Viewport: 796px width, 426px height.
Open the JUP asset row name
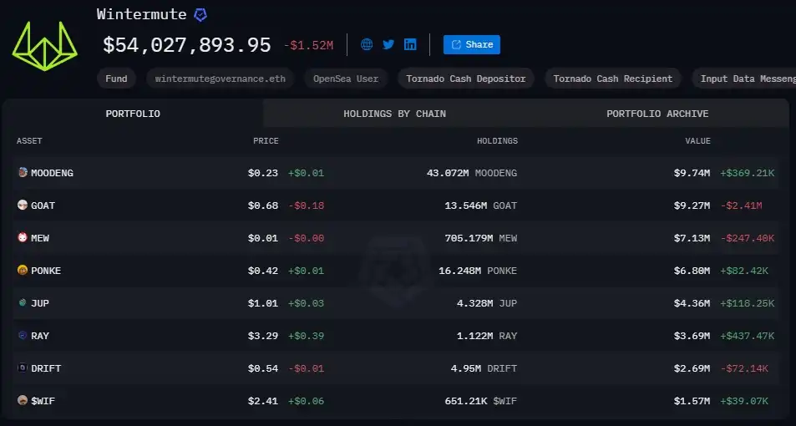point(39,303)
